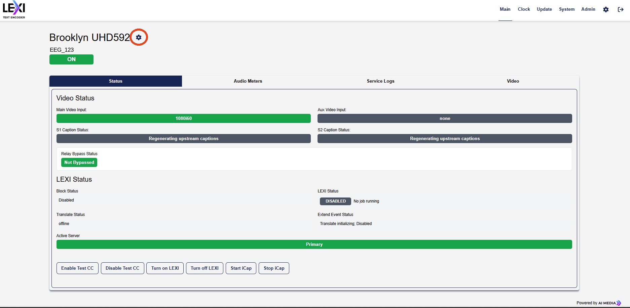Click the Not Bypassed relay status badge

(x=79, y=162)
